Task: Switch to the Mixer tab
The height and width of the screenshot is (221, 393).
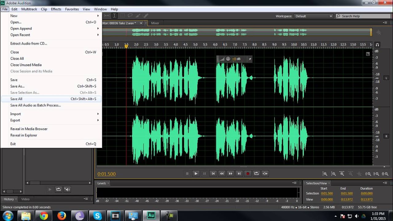Action: [x=155, y=23]
